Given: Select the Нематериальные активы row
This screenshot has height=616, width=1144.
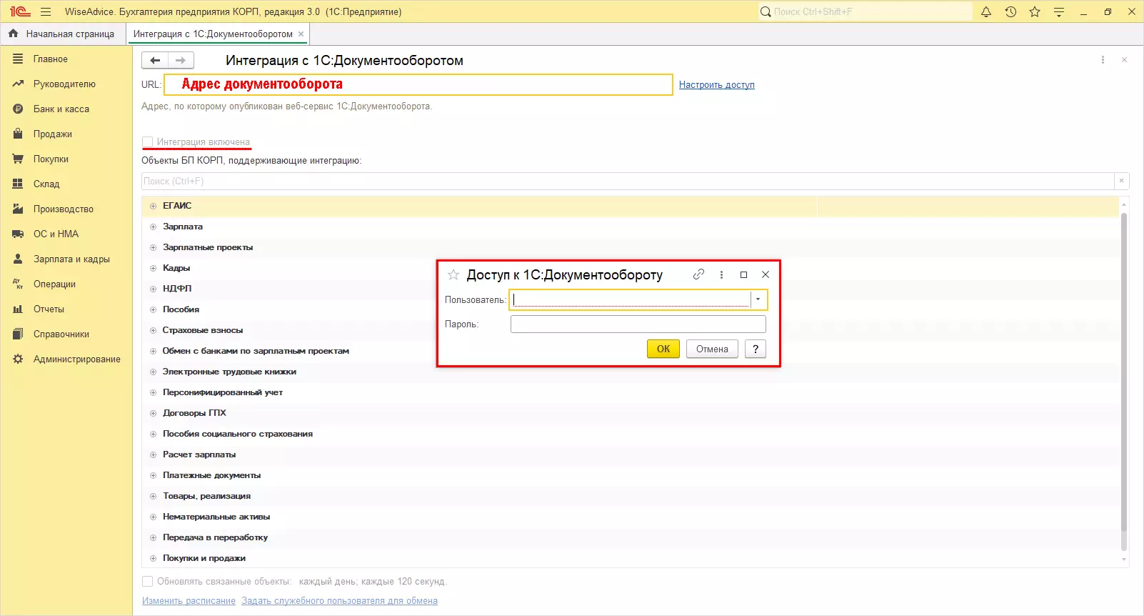Looking at the screenshot, I should 630,517.
